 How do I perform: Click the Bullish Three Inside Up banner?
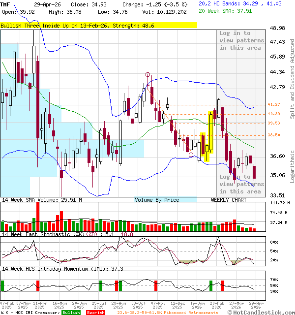point(98,26)
